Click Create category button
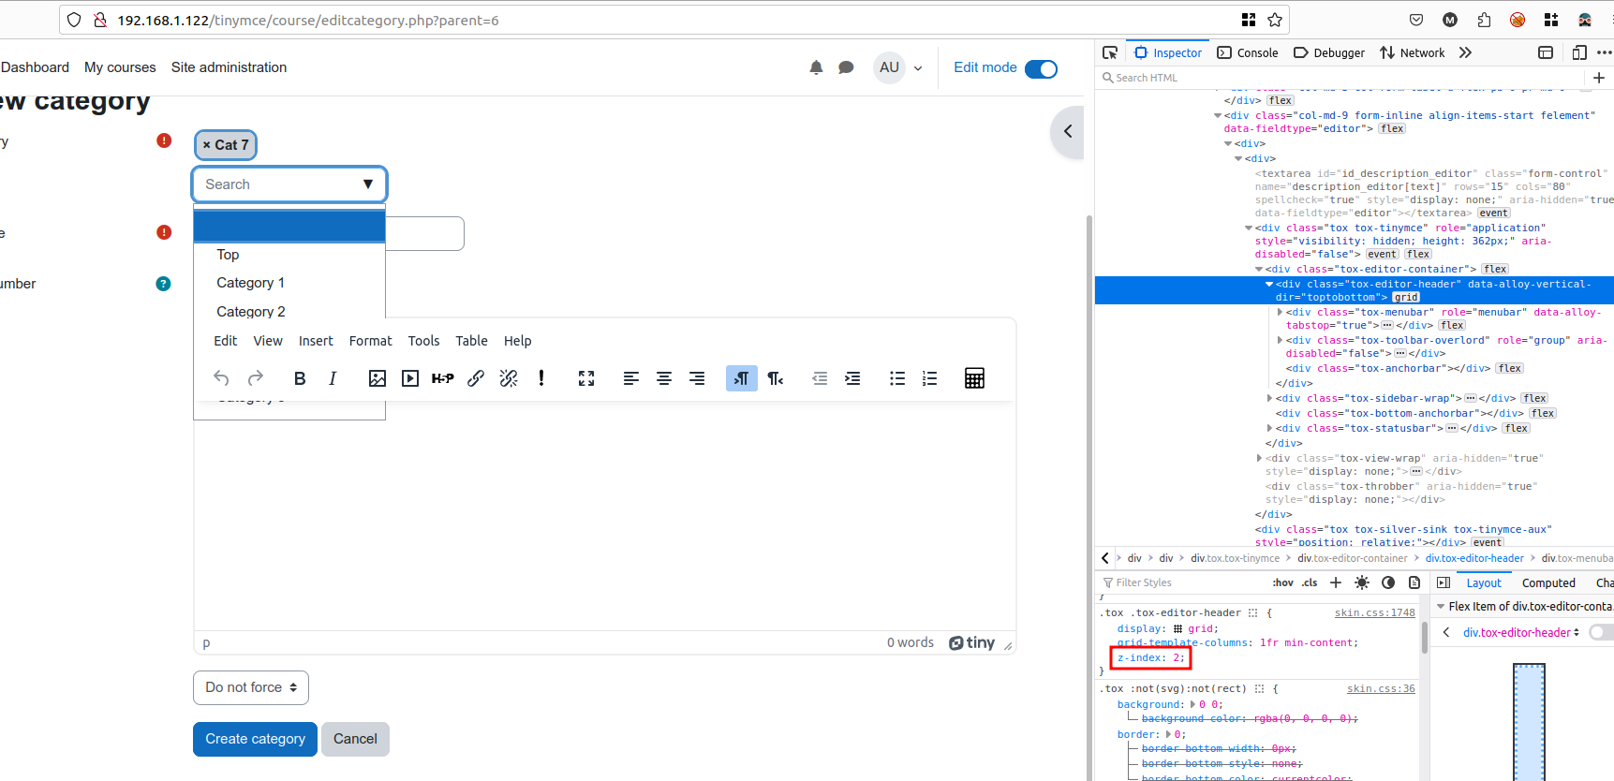 [255, 739]
